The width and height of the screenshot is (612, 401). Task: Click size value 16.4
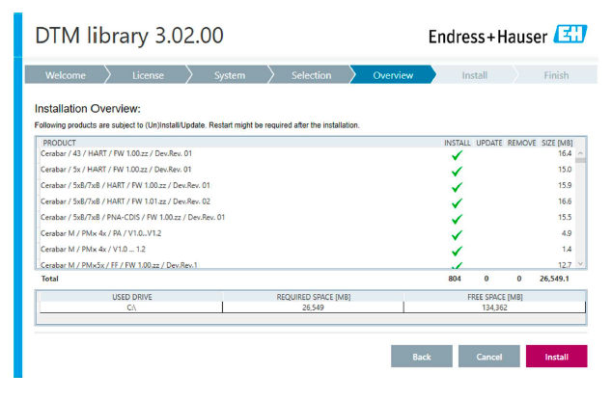[x=565, y=153]
